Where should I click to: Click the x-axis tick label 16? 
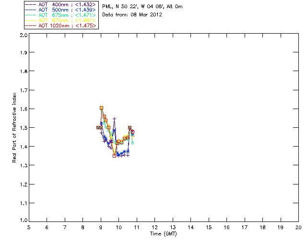tap(226, 227)
